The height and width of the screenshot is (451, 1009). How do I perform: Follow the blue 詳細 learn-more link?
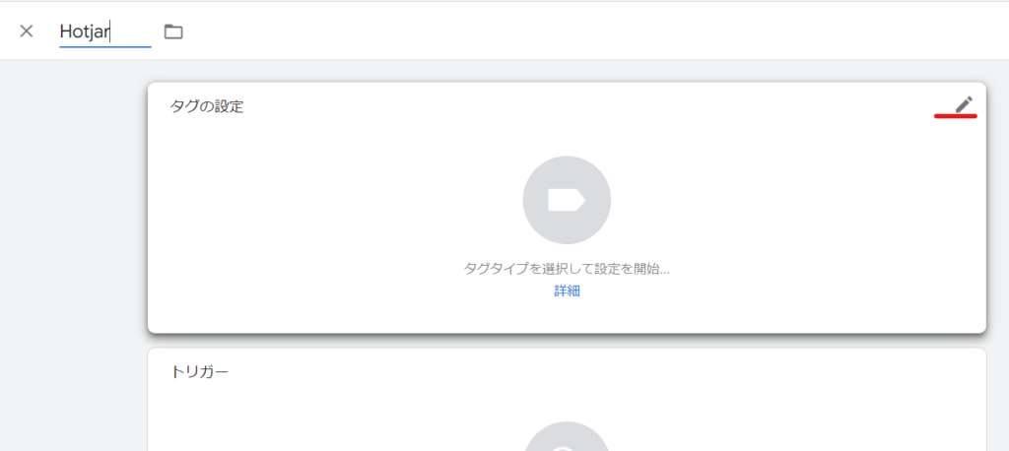[x=567, y=290]
